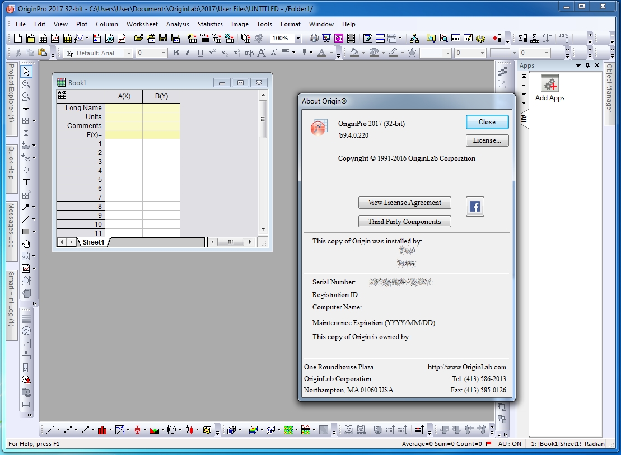This screenshot has height=455, width=621.
Task: Click the Facebook icon in About dialog
Action: click(x=475, y=207)
